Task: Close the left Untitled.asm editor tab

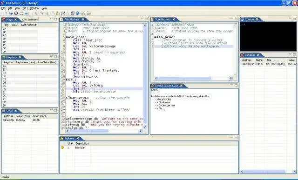Action: (83, 20)
